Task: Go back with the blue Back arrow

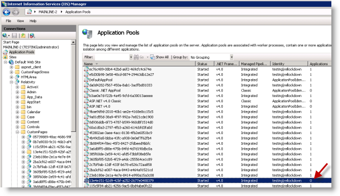Action: [6, 12]
